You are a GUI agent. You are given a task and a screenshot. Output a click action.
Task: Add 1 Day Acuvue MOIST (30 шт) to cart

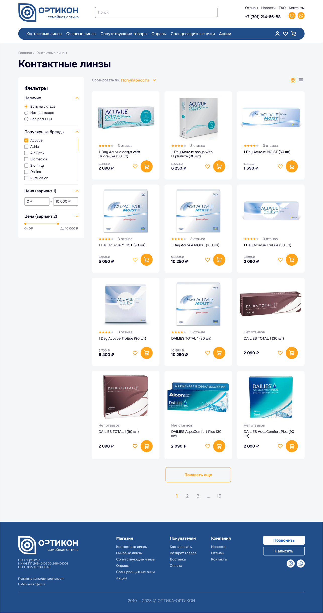tap(292, 166)
